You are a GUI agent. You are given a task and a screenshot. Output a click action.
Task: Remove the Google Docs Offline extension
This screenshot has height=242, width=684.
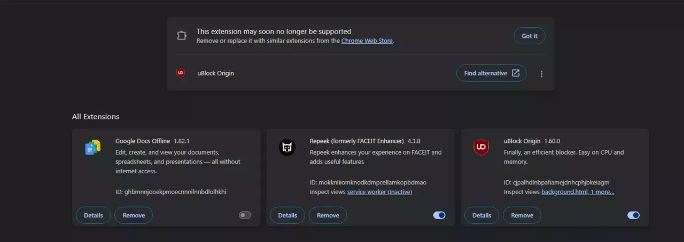point(134,215)
